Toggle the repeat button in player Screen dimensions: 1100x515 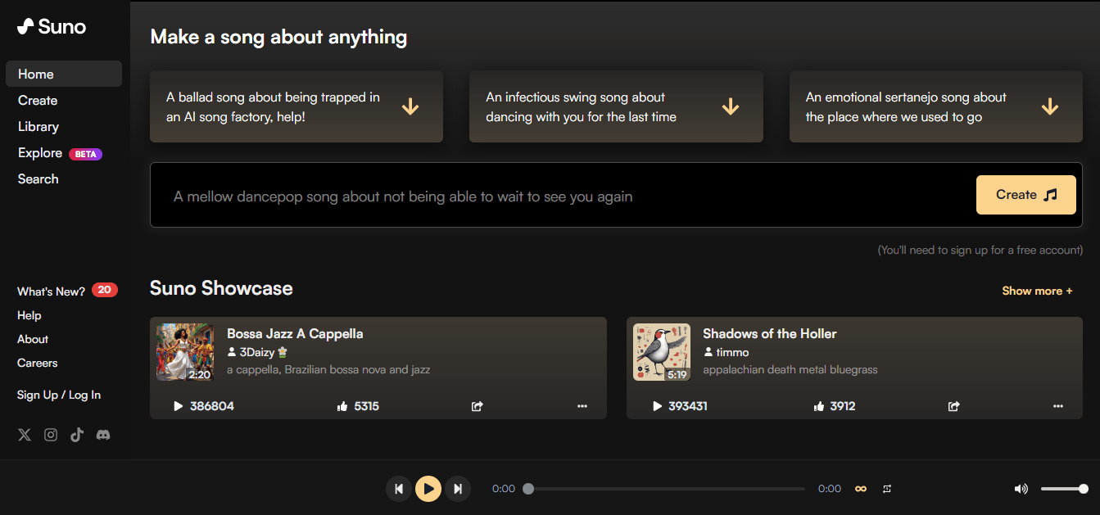[887, 489]
